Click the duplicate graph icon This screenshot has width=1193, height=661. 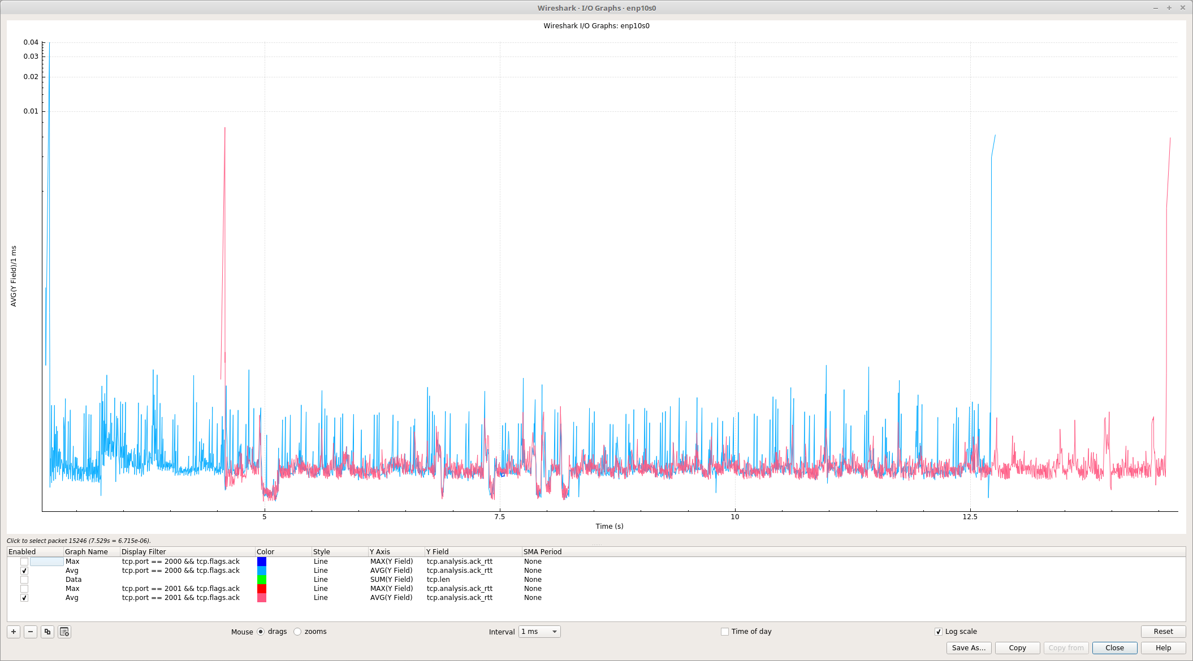coord(47,632)
